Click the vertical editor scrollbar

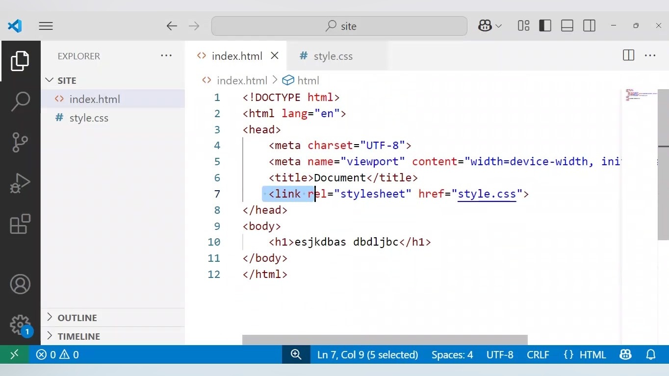[x=663, y=165]
